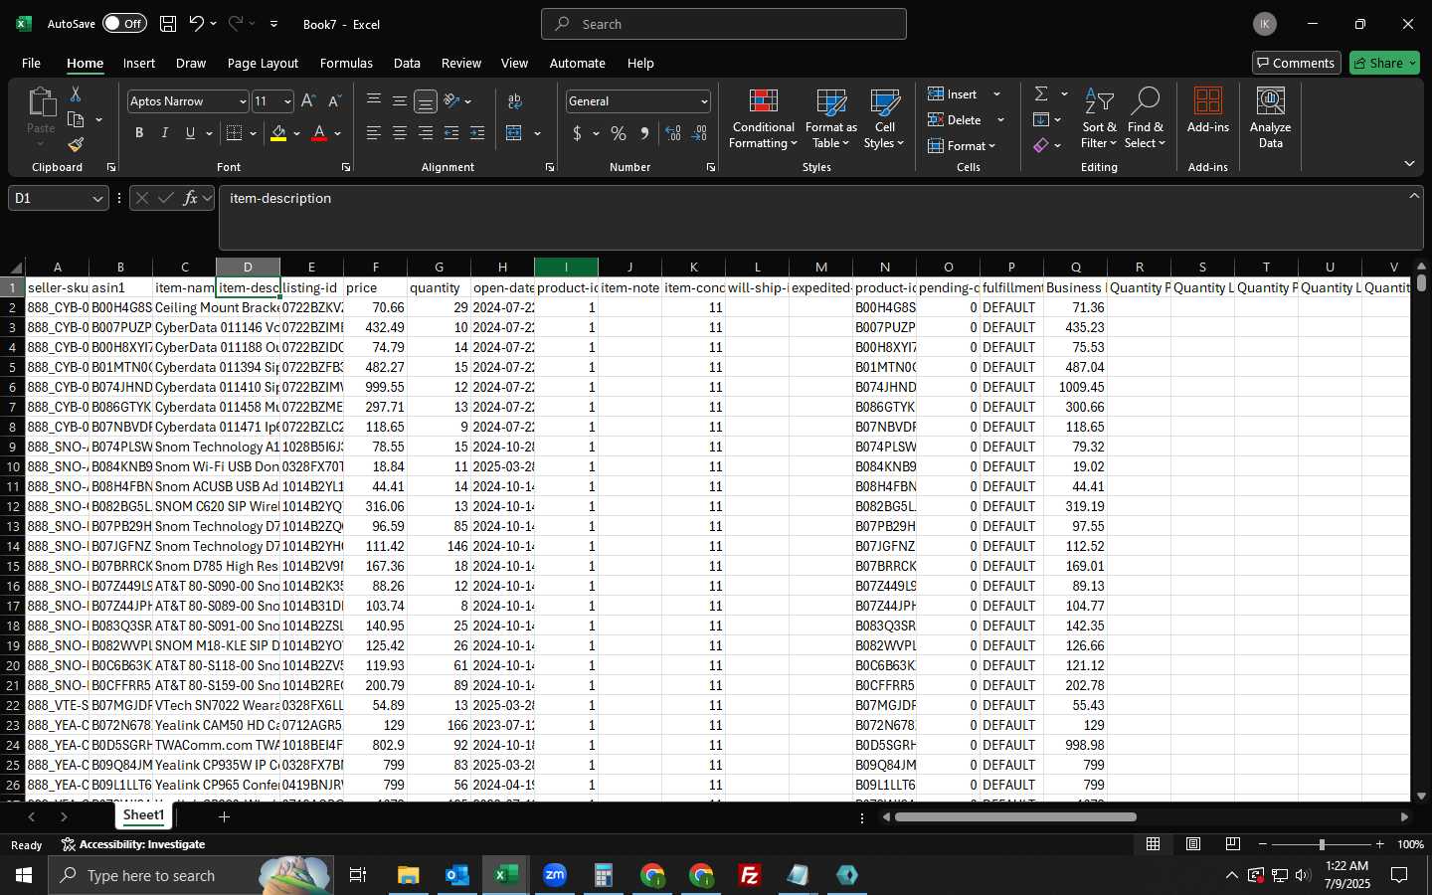Open the Find & Select dropdown
This screenshot has width=1432, height=895.
tap(1145, 117)
